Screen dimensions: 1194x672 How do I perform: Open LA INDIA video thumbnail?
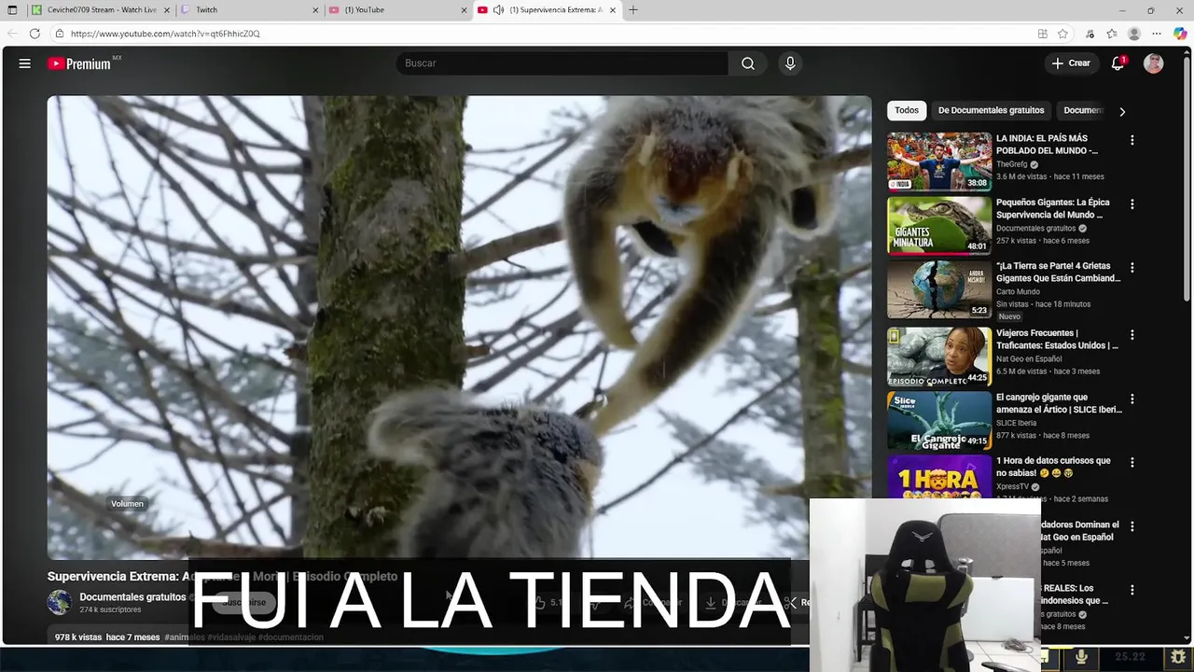pyautogui.click(x=939, y=161)
